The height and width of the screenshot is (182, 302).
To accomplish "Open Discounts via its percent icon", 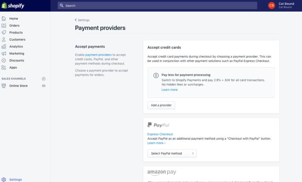I will click(4, 60).
